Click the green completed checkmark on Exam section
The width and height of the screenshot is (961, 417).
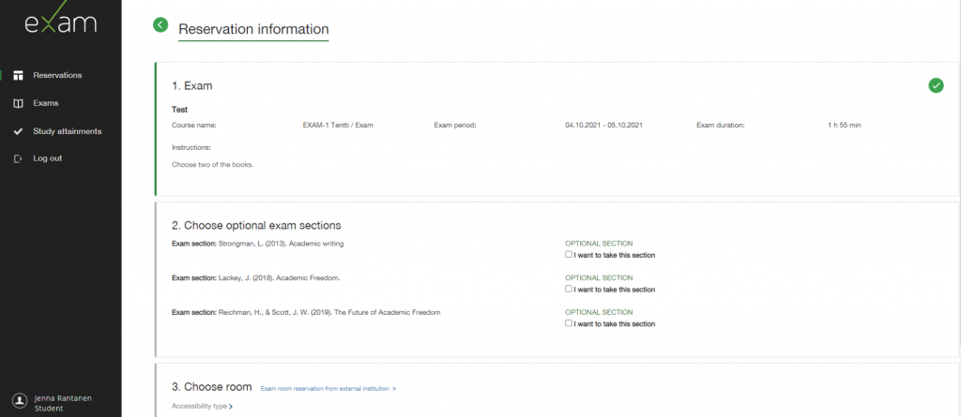(x=936, y=85)
